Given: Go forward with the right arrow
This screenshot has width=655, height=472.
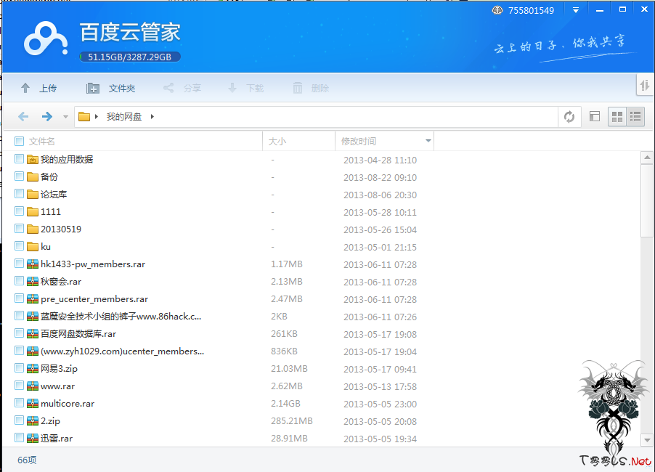Looking at the screenshot, I should (47, 116).
